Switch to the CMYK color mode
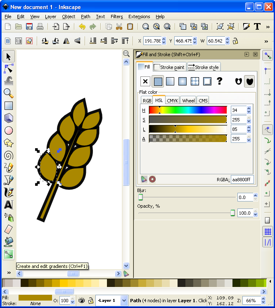This screenshot has height=308, width=275. point(172,100)
